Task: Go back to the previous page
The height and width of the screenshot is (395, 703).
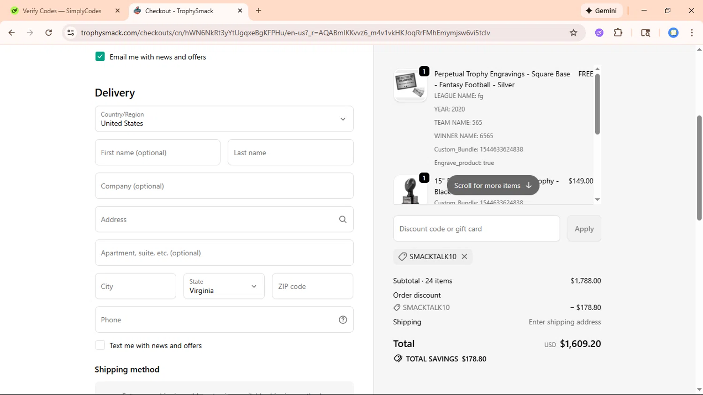Action: pyautogui.click(x=12, y=33)
